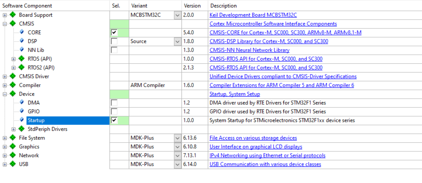Enable the DMA driver checkbox

click(114, 103)
